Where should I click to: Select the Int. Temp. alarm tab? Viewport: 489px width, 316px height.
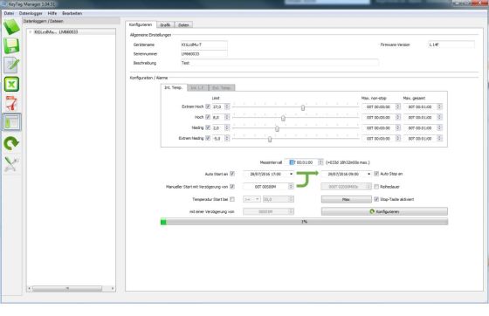(x=174, y=87)
